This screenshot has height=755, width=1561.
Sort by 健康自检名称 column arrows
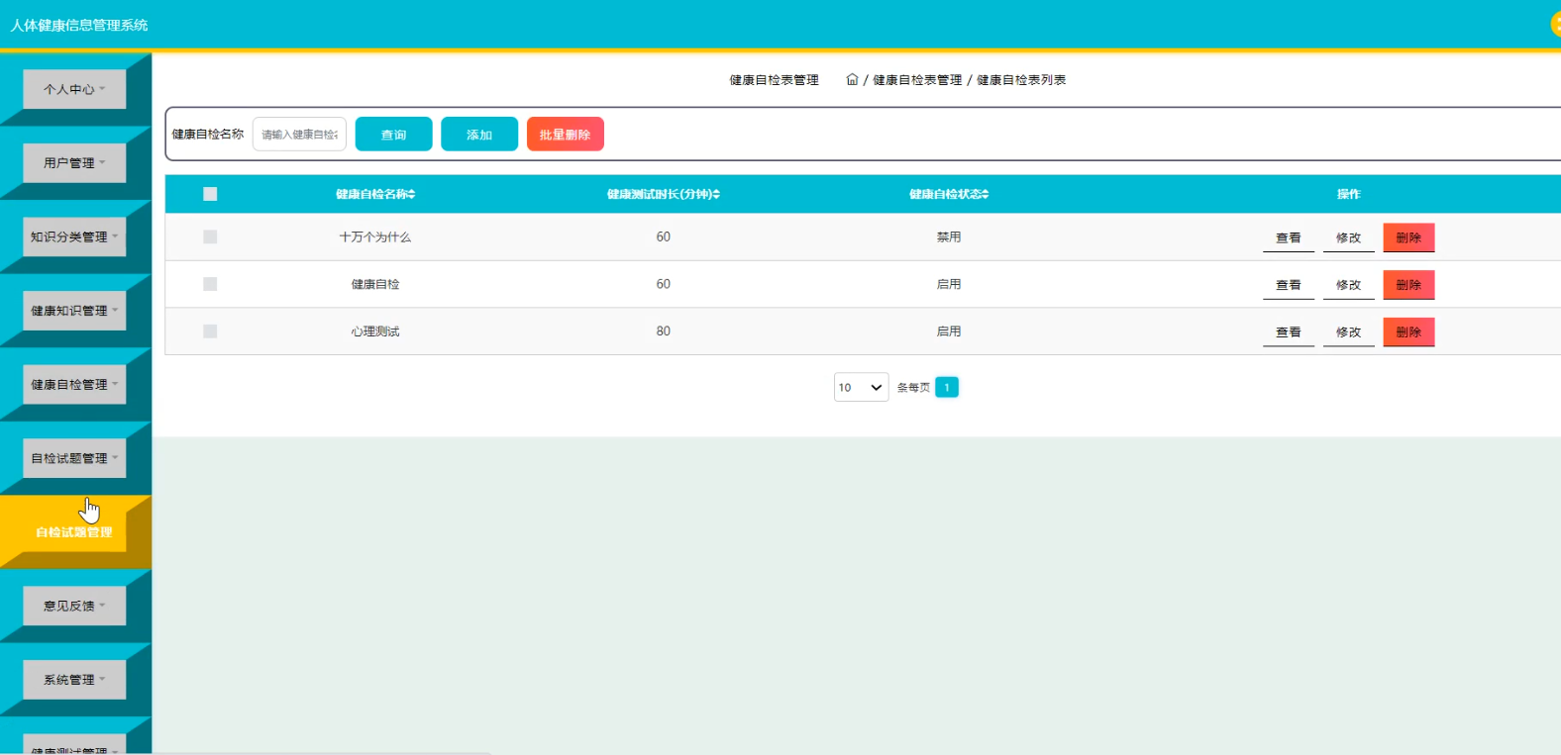point(412,194)
